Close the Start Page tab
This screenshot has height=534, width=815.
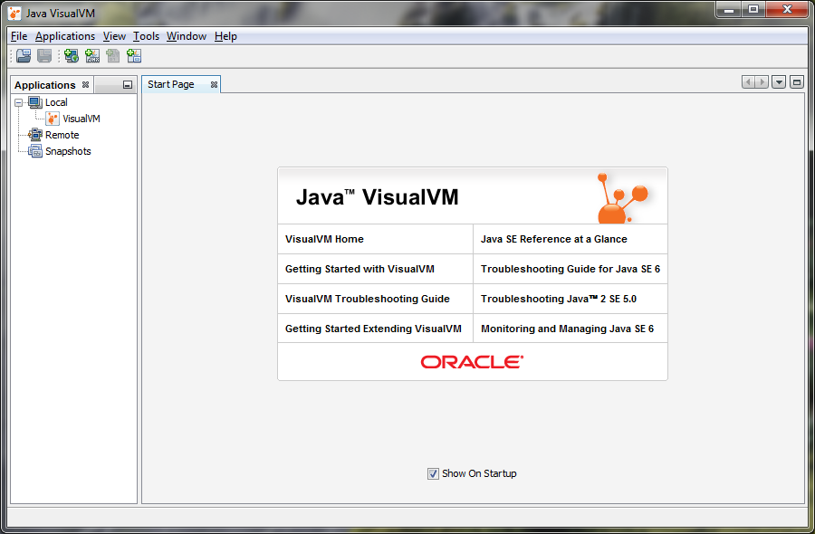212,83
